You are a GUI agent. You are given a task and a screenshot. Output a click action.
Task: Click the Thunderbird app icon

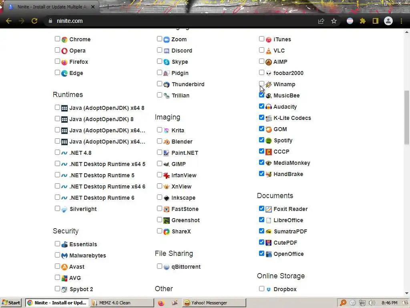pyautogui.click(x=167, y=85)
